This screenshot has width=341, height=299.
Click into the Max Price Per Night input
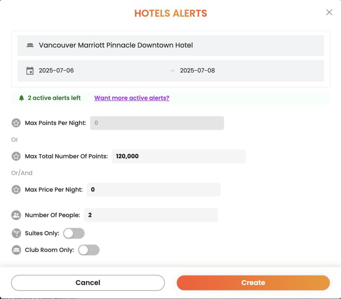point(154,190)
